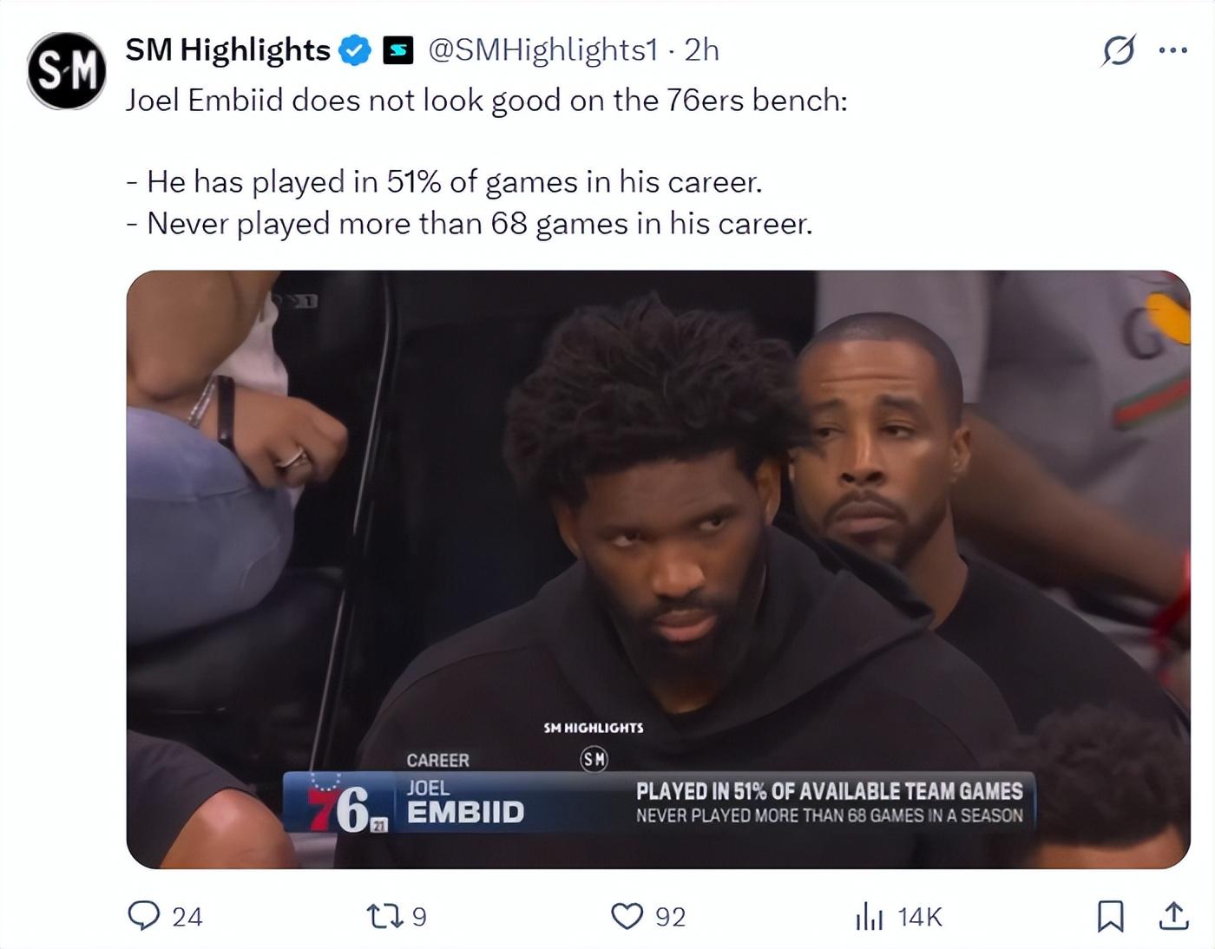Click the 14K views count
The height and width of the screenshot is (949, 1215).
(919, 917)
